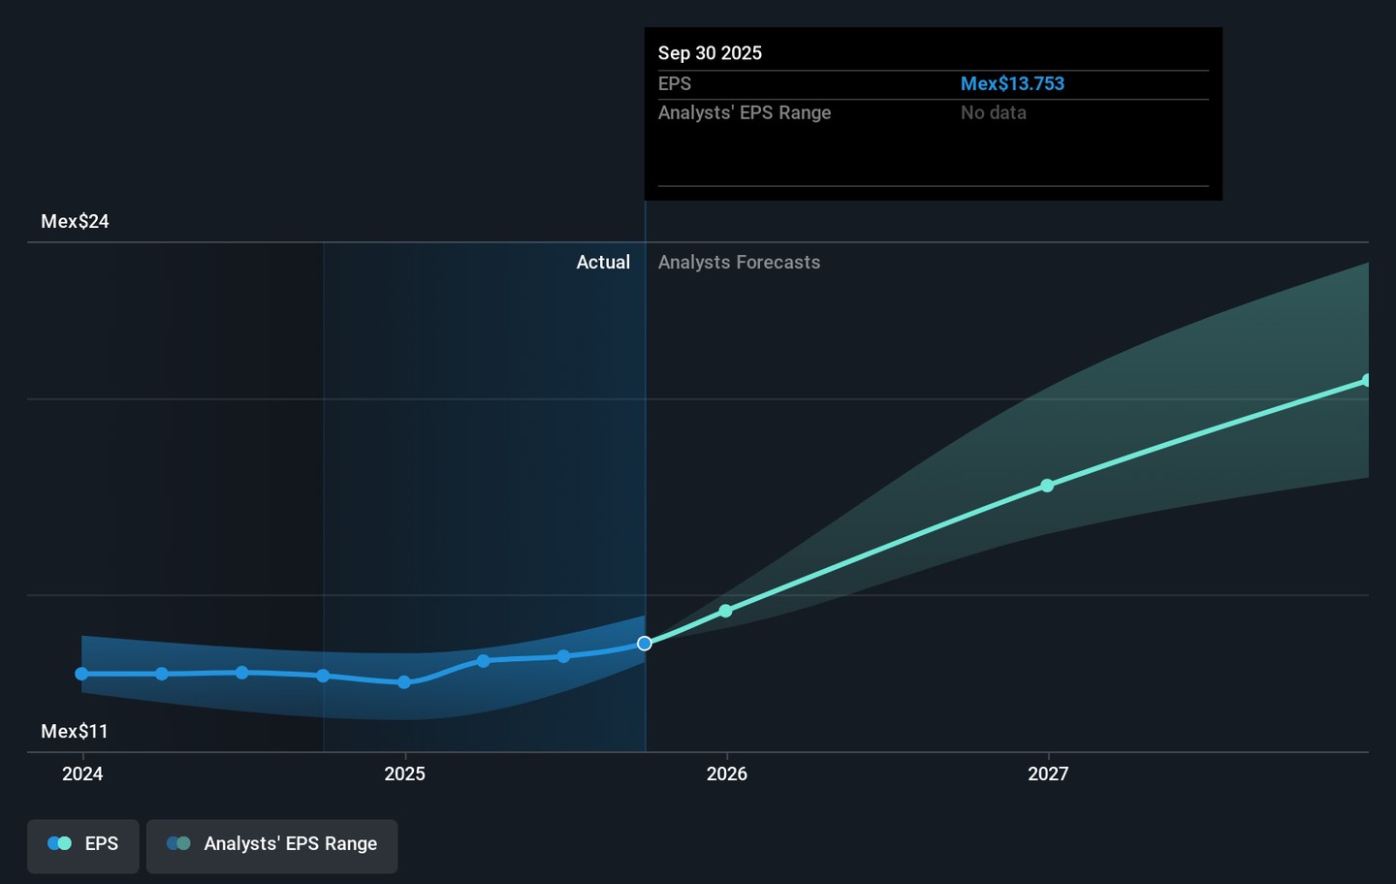This screenshot has height=884, width=1396.
Task: Click the Sep 30 2025 tooltip date header
Action: click(710, 53)
